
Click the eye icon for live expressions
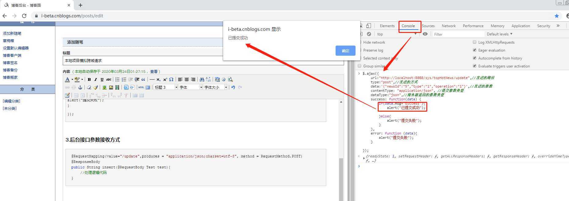coord(425,34)
